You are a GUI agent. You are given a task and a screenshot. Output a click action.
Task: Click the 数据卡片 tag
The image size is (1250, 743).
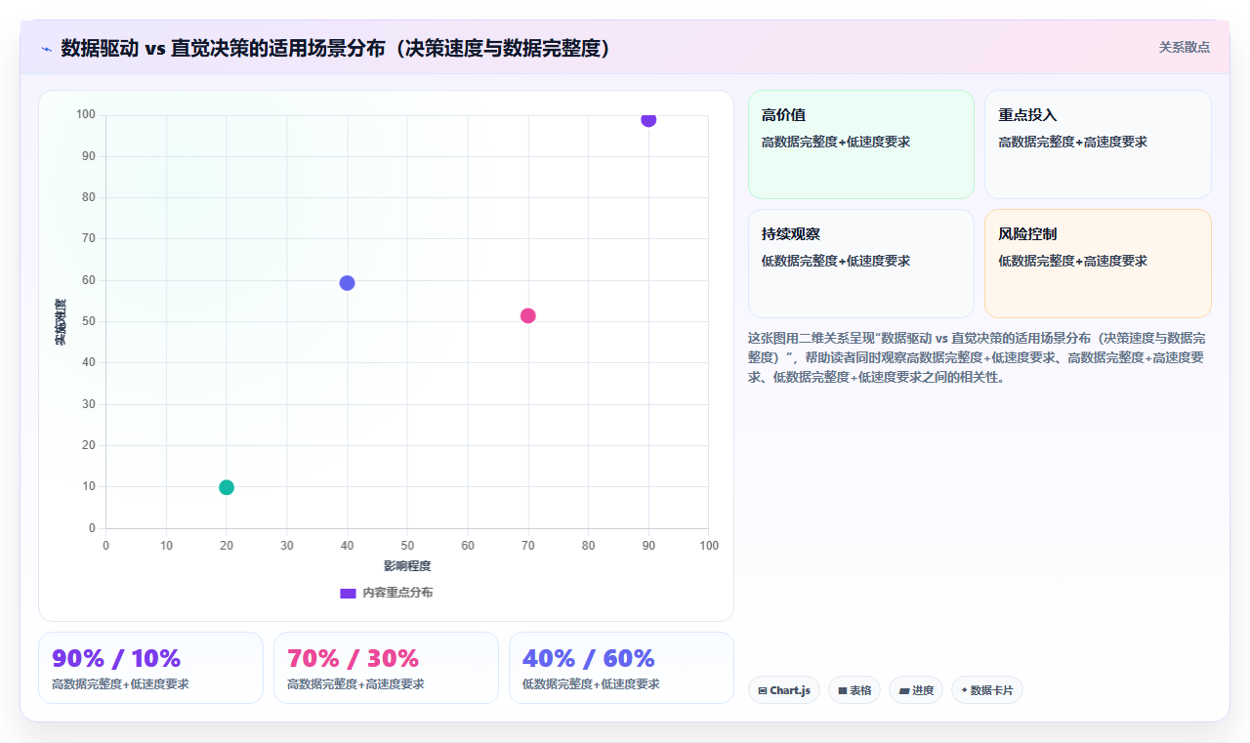987,690
